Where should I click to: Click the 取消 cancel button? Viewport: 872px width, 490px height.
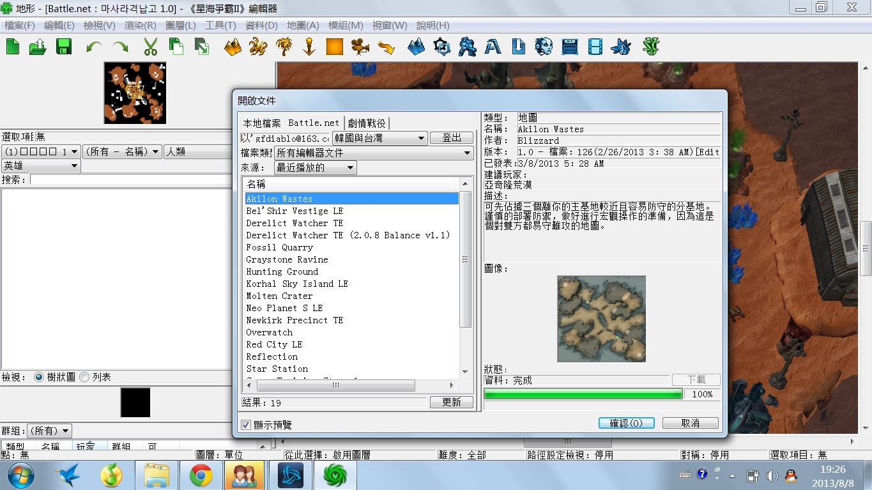pos(691,423)
